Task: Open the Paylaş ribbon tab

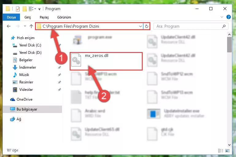Action: [x=44, y=17]
